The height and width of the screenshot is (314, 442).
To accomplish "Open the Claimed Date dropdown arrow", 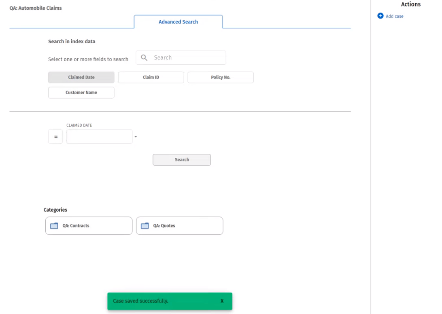I will click(136, 137).
